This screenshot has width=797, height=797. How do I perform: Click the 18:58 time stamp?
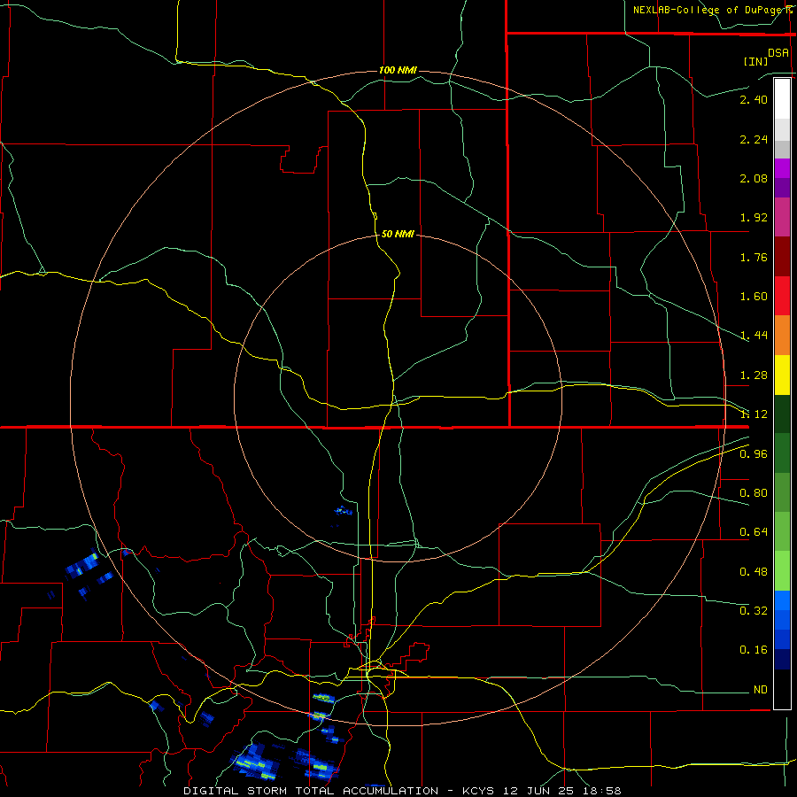602,791
